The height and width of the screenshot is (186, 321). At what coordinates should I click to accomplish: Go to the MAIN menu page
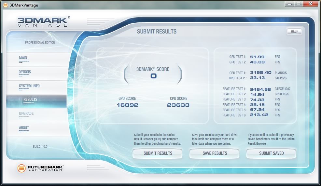[23, 58]
